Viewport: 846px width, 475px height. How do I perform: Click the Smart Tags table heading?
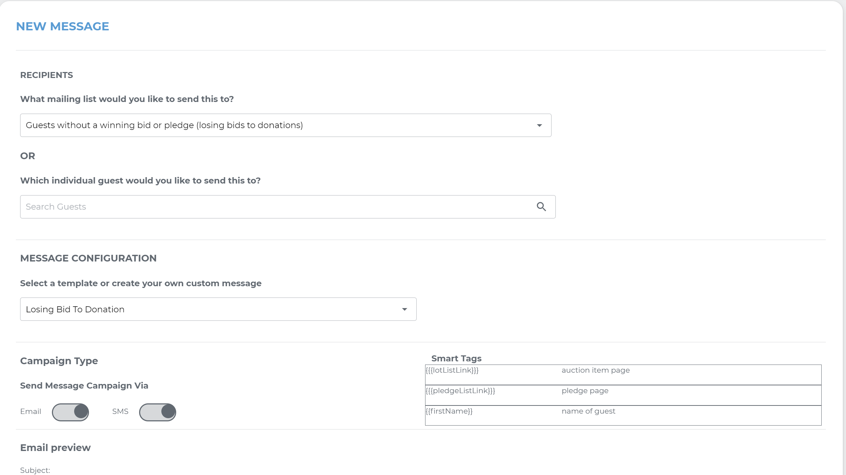click(456, 359)
